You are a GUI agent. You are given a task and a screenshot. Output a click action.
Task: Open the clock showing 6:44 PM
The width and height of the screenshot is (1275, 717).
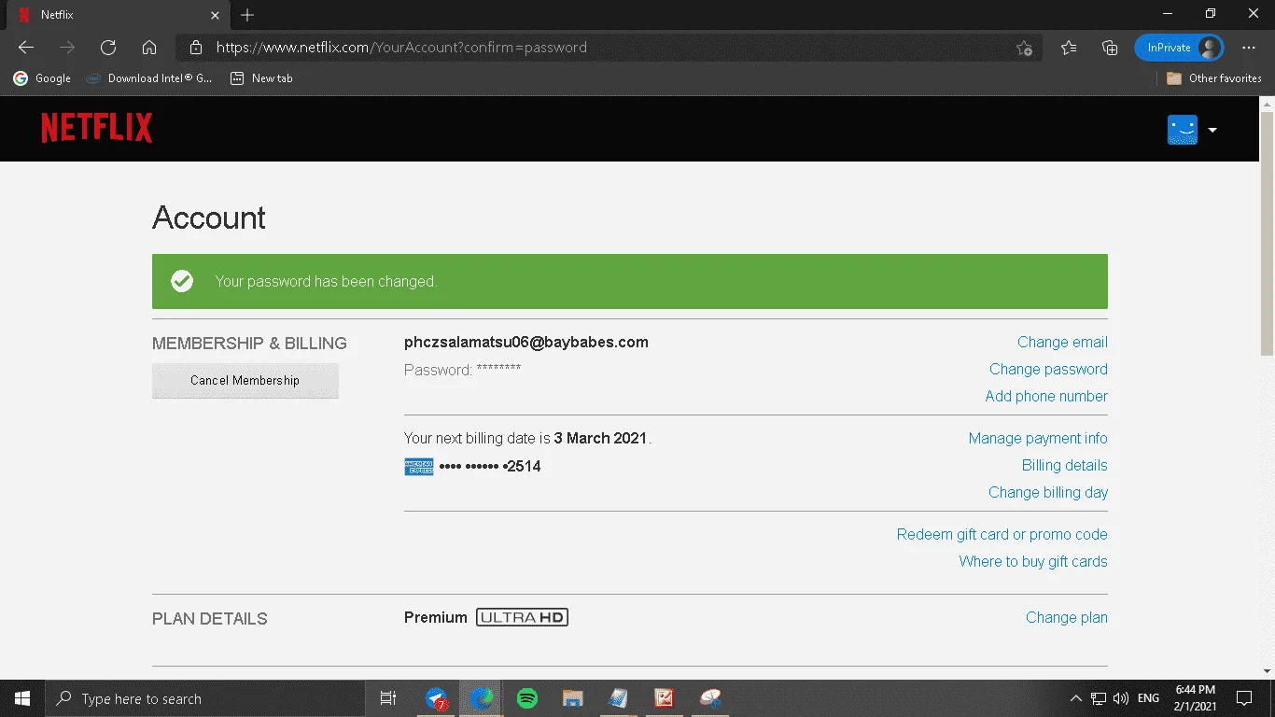tap(1197, 698)
